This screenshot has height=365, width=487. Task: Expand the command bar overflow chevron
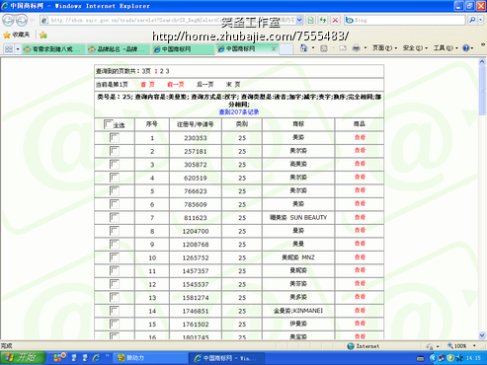[x=483, y=44]
